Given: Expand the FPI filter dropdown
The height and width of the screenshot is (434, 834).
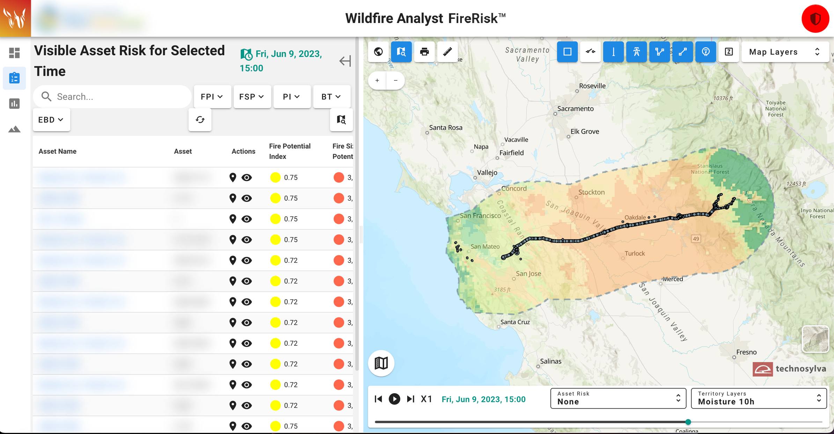Looking at the screenshot, I should [212, 97].
